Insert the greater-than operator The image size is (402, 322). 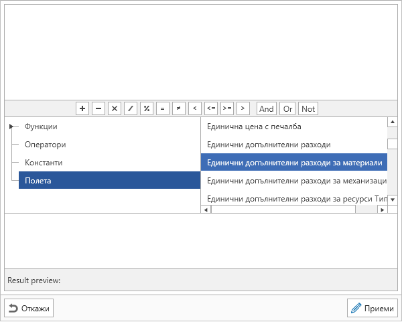243,108
